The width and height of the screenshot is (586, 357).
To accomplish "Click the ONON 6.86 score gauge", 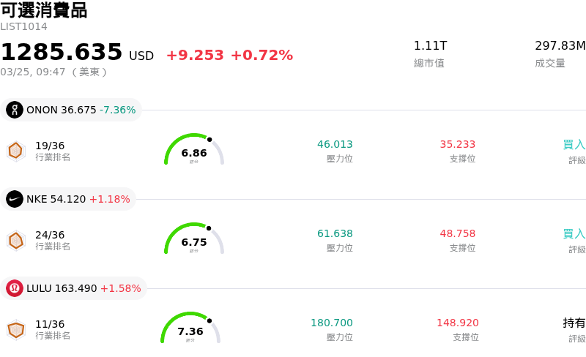I will pos(193,150).
